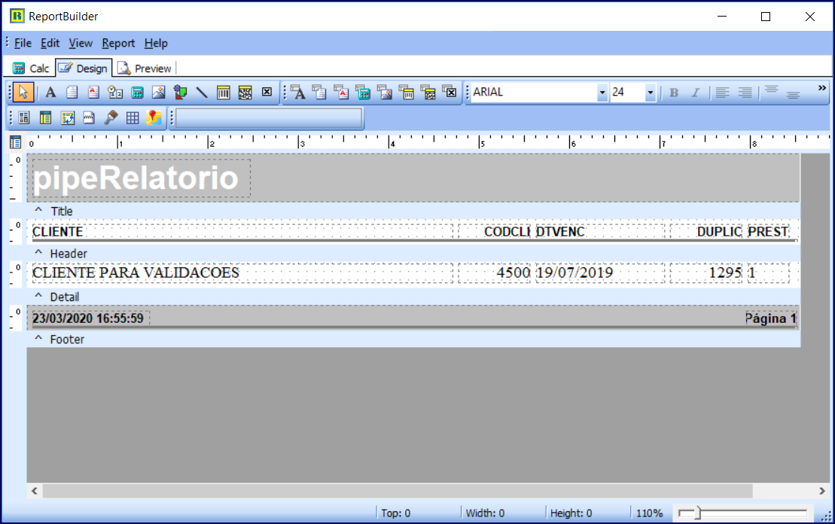Open the Report menu
The width and height of the screenshot is (835, 524).
point(118,43)
